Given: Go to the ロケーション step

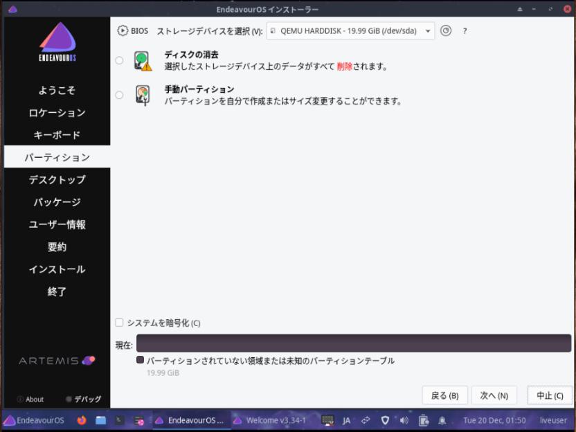Looking at the screenshot, I should (x=57, y=113).
